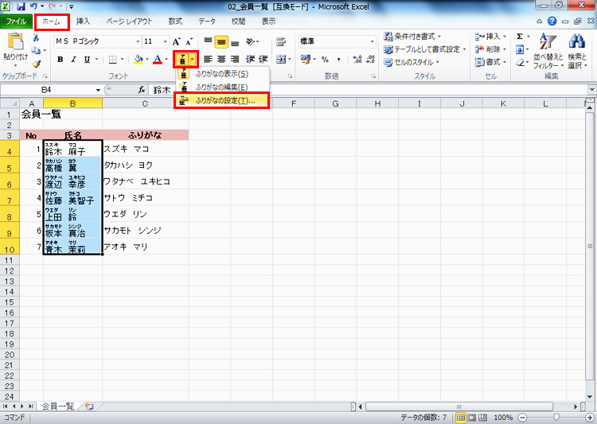Viewport: 597px width, 424px height.
Task: Toggle bottom vertical alignment
Action: [x=235, y=41]
